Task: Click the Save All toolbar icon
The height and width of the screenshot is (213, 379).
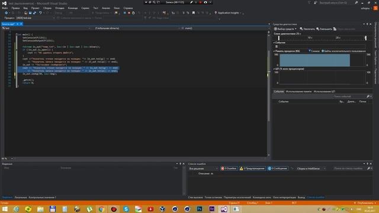Action: (34, 13)
